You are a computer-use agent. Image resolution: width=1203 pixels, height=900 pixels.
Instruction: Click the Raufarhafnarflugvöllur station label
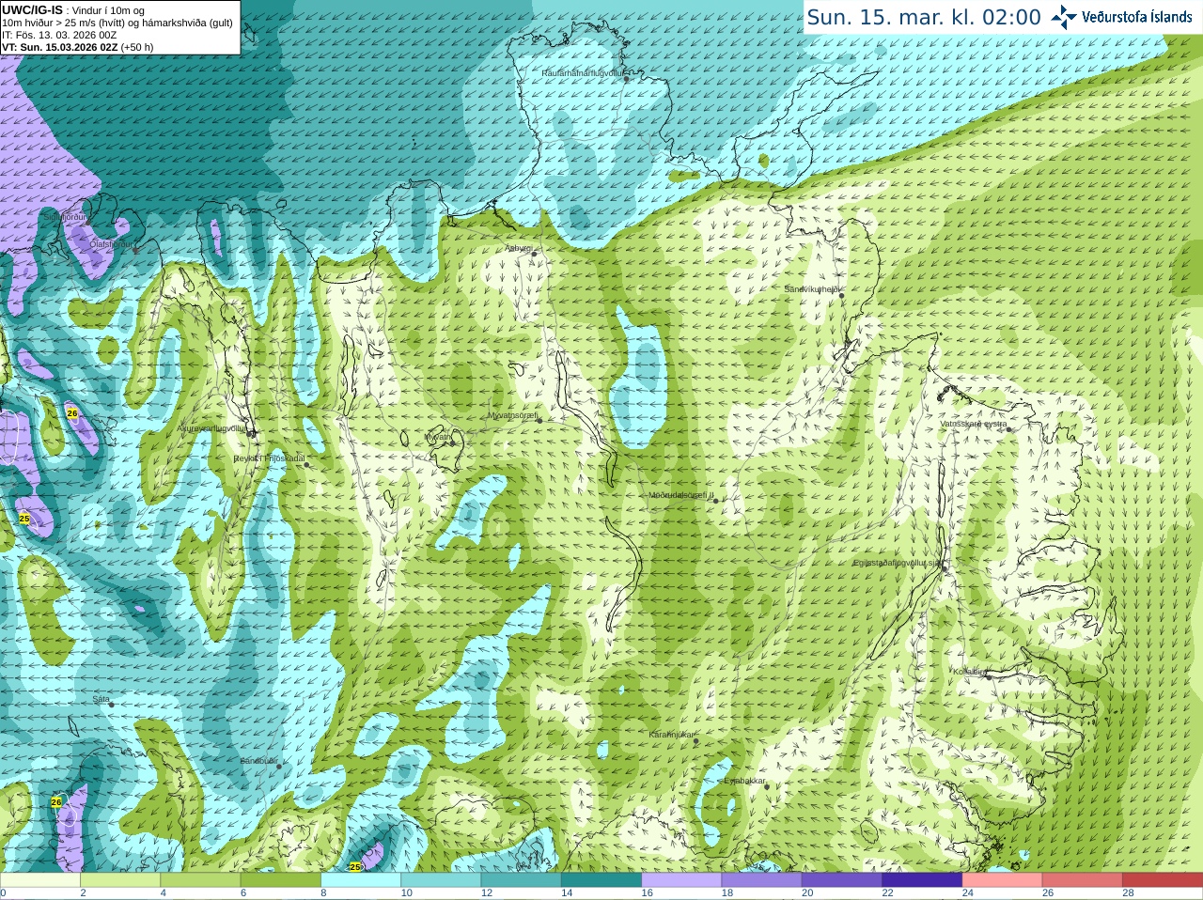pos(583,72)
